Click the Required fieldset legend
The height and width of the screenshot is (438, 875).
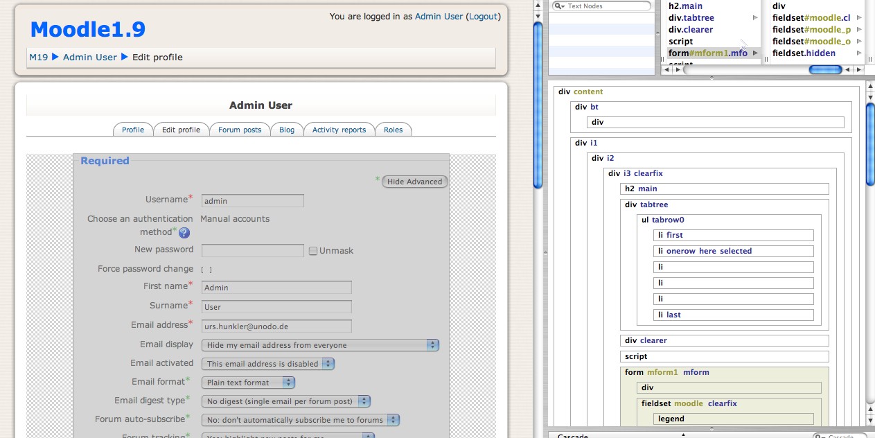(105, 161)
